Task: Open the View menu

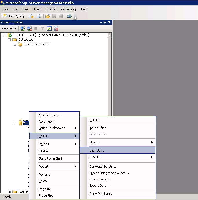Action: coord(26,9)
